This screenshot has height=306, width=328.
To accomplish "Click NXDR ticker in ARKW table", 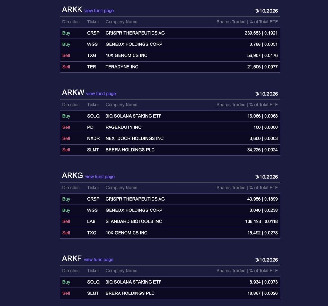I will click(x=93, y=139).
